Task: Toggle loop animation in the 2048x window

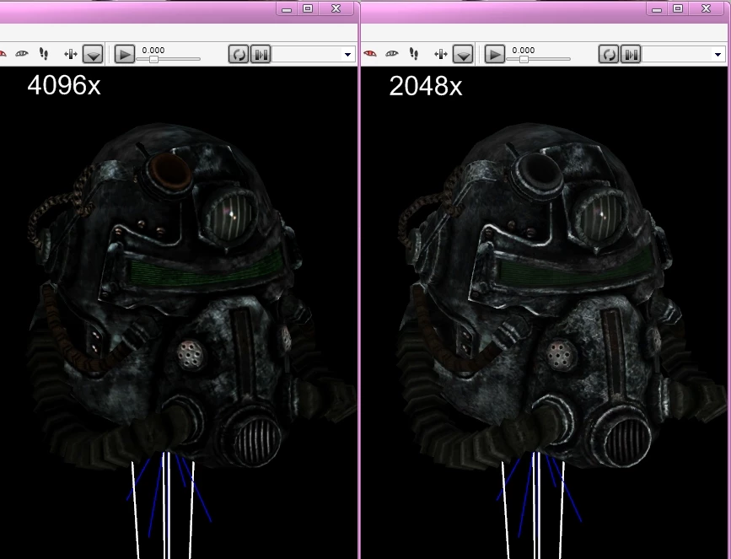Action: pyautogui.click(x=609, y=54)
